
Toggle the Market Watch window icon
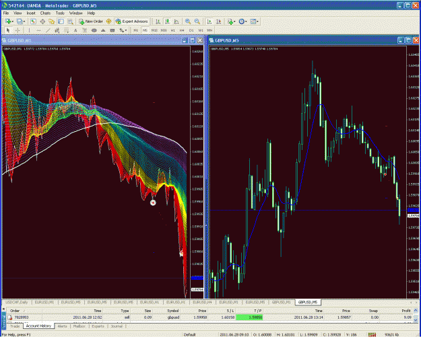coord(33,22)
